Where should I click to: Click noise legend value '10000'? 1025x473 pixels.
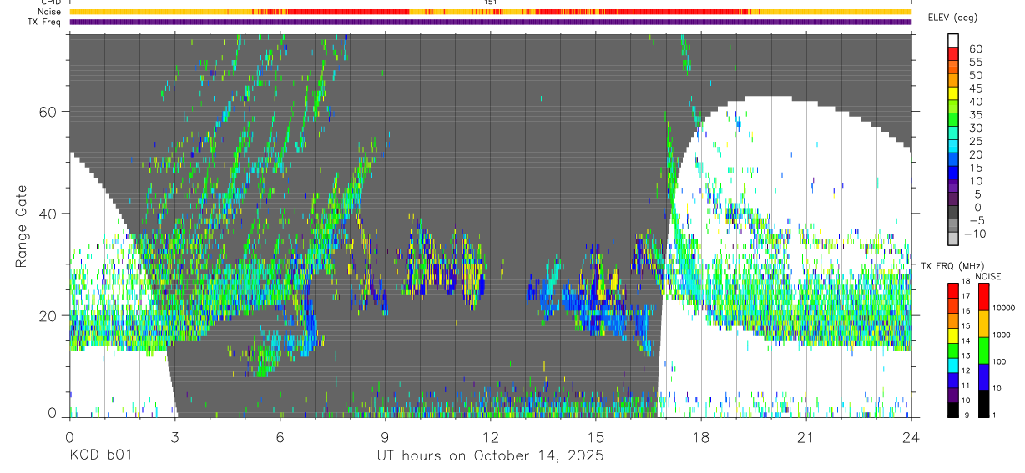pos(1005,308)
